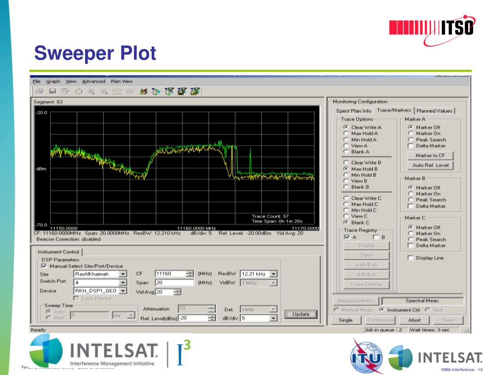The height and width of the screenshot is (375, 501).
Task: Select the hand pan tool
Action: 79,91
